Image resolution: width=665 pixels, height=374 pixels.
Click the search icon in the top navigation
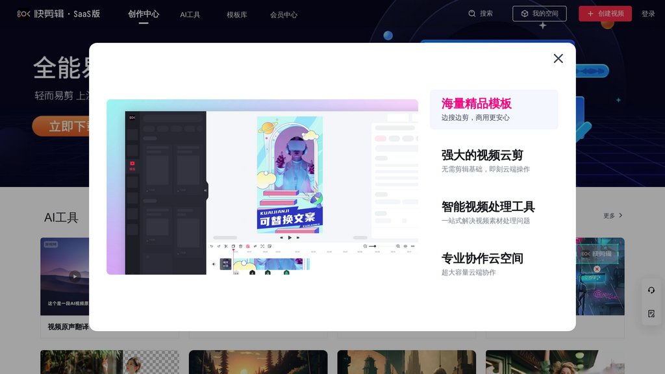[473, 14]
